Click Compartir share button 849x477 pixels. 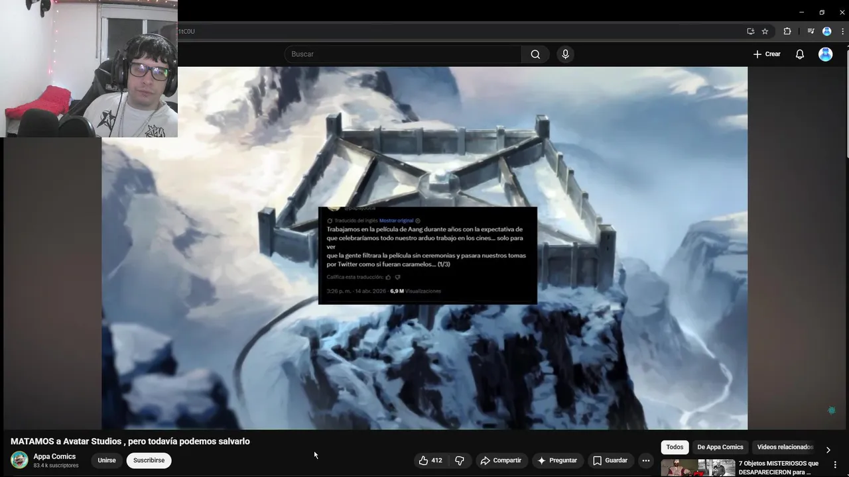[x=501, y=460]
